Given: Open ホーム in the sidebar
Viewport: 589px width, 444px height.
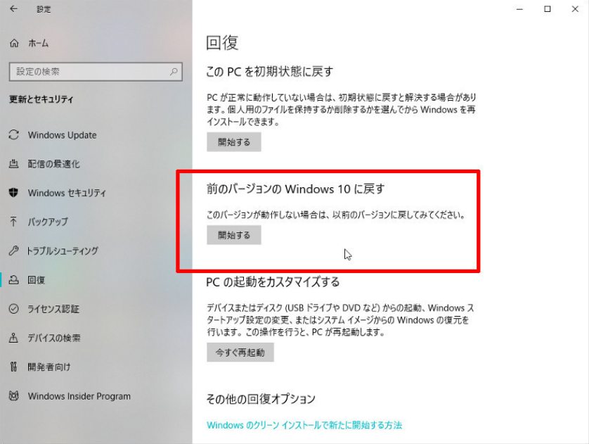Looking at the screenshot, I should pyautogui.click(x=39, y=43).
